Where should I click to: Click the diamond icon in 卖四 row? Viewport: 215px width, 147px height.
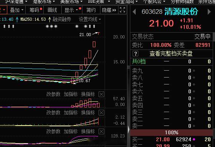(194, 105)
